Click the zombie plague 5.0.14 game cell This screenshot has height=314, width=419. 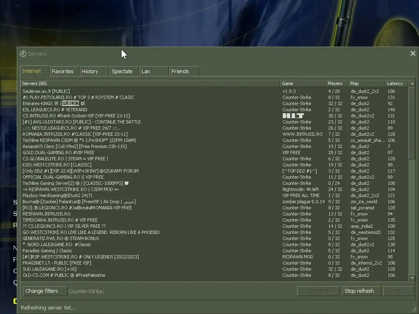click(303, 202)
